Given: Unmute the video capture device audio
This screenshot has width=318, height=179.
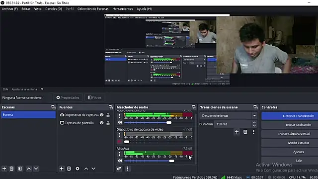Looking at the screenshot, I should [119, 141].
